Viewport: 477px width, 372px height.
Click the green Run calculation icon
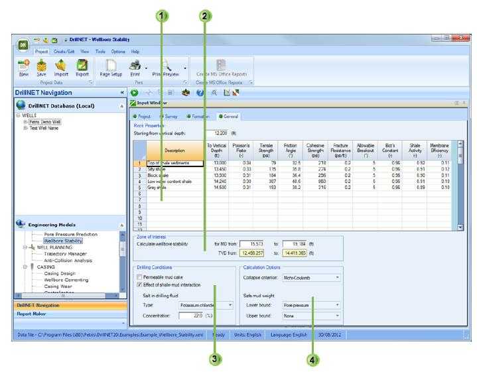pyautogui.click(x=135, y=93)
